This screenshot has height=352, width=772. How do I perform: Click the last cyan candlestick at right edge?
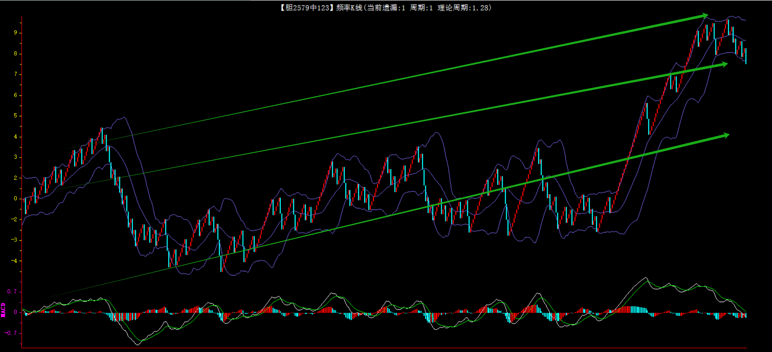pos(746,56)
